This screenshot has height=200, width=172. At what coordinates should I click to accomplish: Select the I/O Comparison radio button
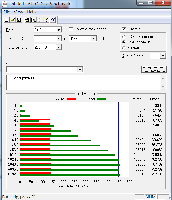124,37
